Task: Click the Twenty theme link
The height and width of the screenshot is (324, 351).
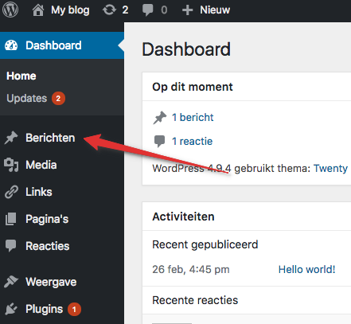Action: pos(330,168)
